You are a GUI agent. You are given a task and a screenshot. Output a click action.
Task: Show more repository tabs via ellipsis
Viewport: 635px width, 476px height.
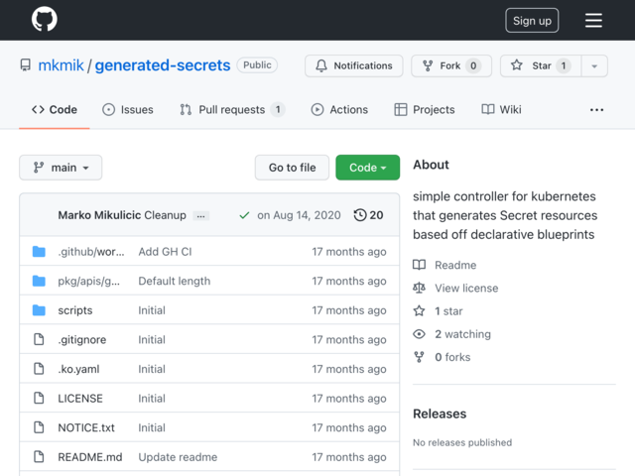[x=596, y=110]
